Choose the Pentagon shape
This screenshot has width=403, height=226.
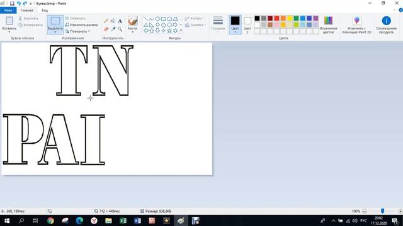pos(164,25)
